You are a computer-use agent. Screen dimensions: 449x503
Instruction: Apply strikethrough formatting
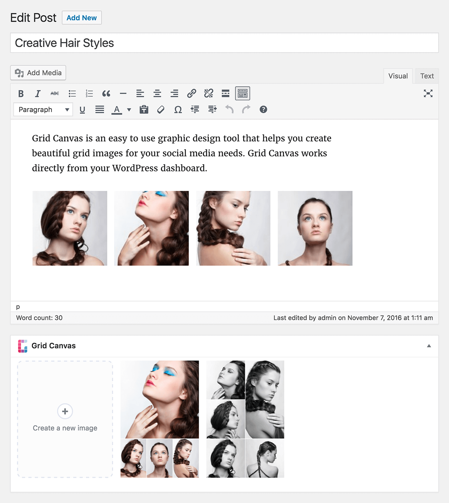pos(55,94)
